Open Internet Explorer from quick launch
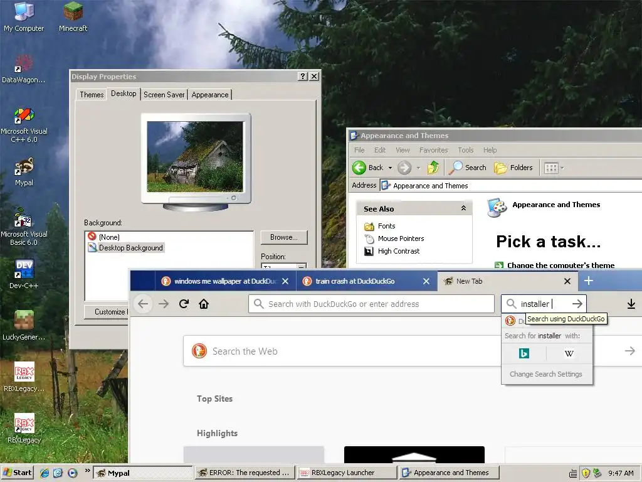 tap(45, 473)
